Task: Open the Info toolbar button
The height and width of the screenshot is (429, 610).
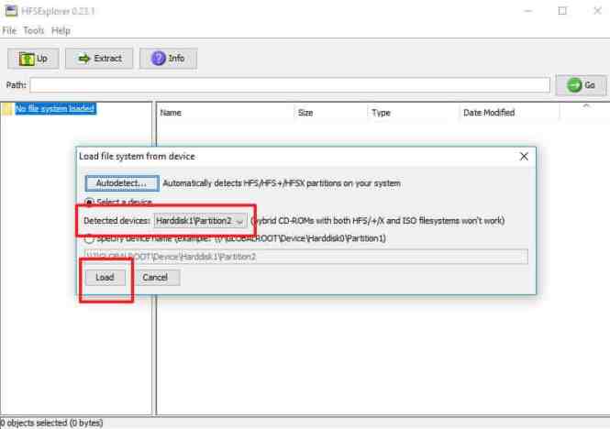Action: (168, 59)
